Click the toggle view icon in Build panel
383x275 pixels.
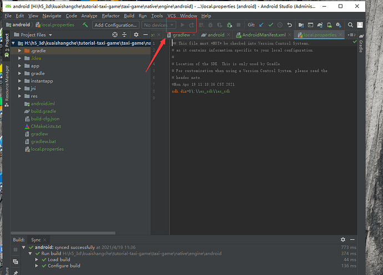16,262
